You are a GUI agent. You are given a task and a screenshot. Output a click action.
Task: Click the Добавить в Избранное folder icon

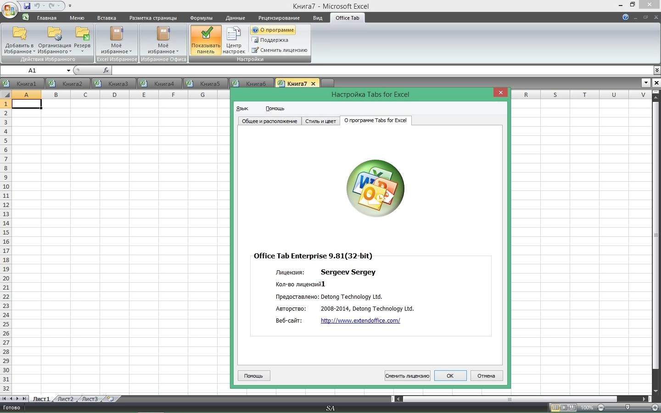pyautogui.click(x=19, y=33)
